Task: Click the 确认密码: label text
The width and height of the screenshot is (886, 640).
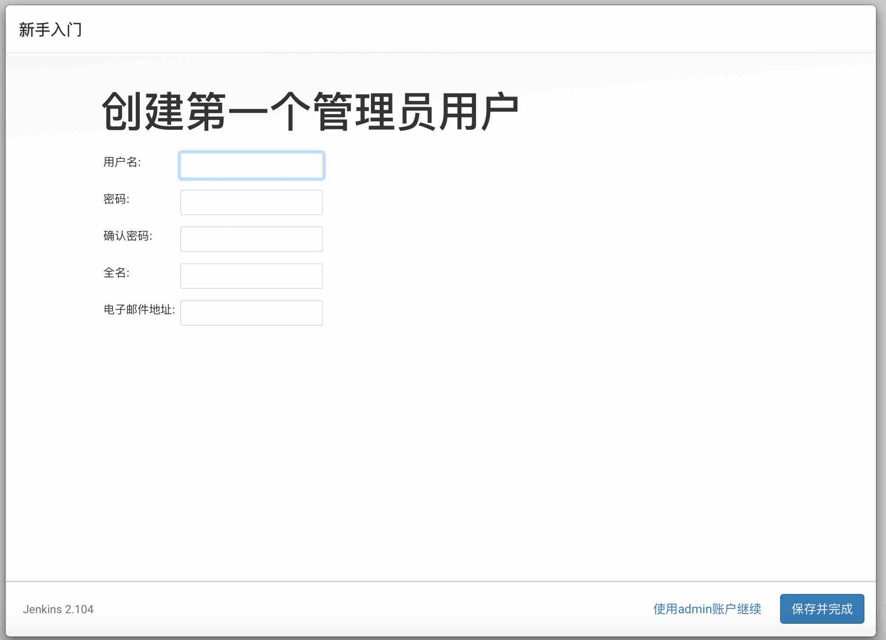Action: click(x=127, y=236)
